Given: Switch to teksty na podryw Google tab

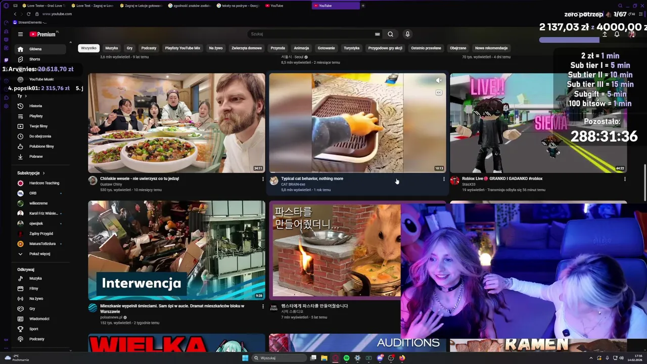Looking at the screenshot, I should [238, 6].
